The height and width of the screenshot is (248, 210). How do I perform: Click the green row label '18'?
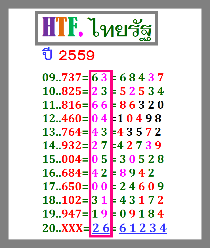(x=49, y=200)
